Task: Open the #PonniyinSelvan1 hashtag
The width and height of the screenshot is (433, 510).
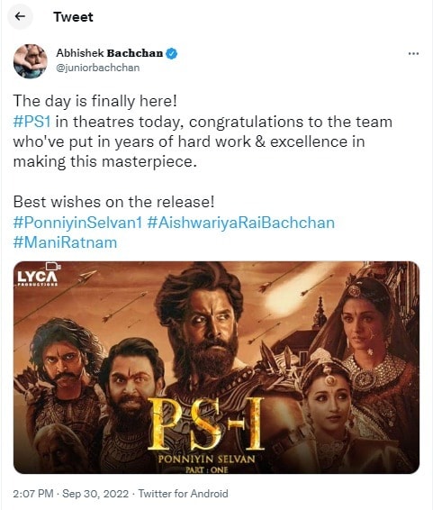Action: coord(77,223)
